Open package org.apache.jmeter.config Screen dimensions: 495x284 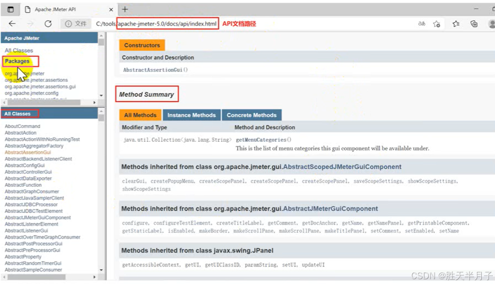click(32, 93)
